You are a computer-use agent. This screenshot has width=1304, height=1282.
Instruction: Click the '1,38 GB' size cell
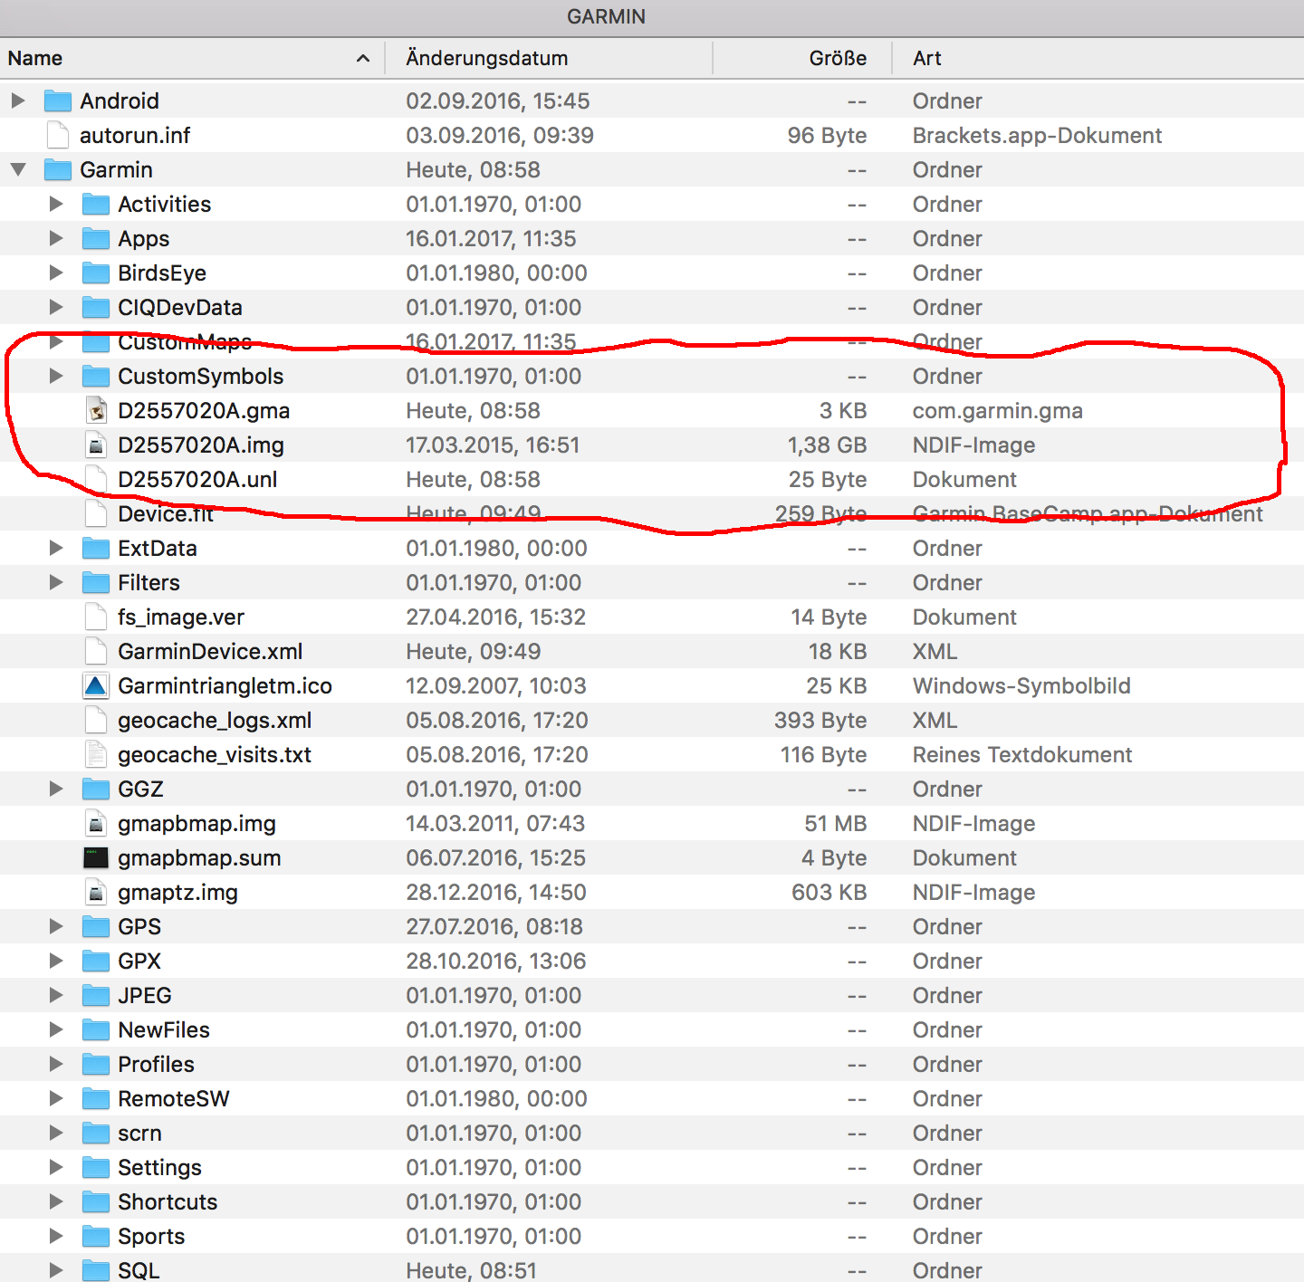pyautogui.click(x=827, y=445)
